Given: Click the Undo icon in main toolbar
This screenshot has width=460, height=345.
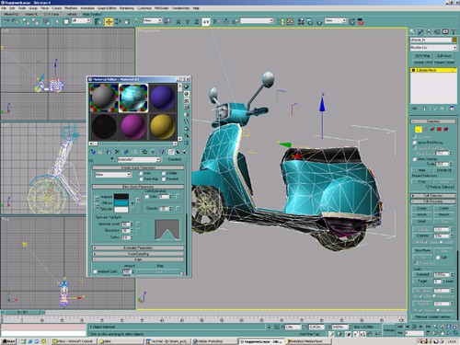Looking at the screenshot, I should 6,21.
